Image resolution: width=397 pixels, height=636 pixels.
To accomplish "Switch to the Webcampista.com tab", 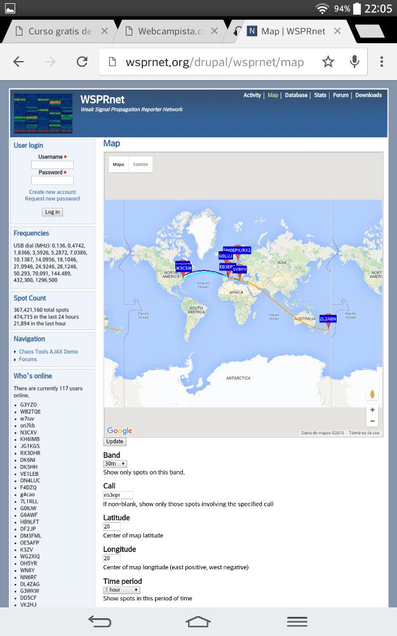I will (172, 31).
